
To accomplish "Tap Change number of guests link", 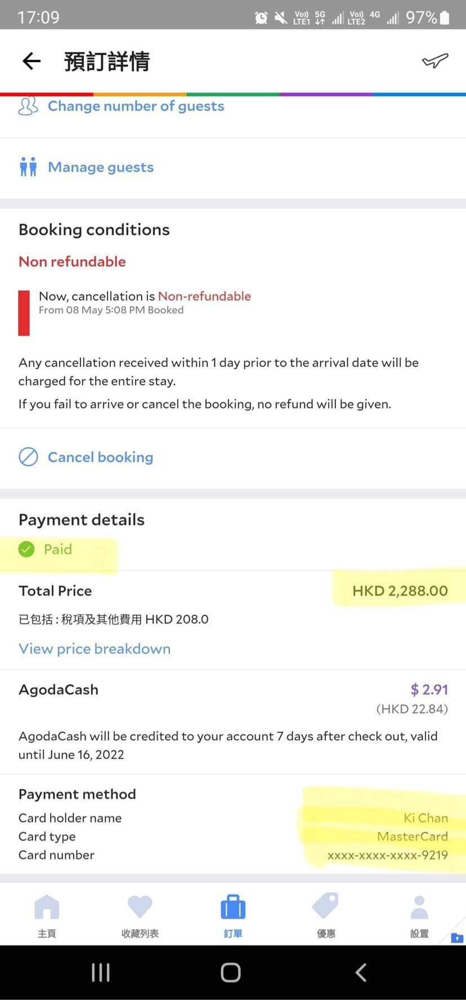I will pos(136,106).
